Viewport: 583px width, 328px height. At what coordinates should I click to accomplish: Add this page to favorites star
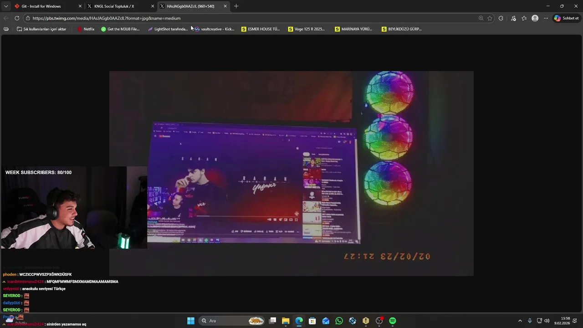click(490, 18)
